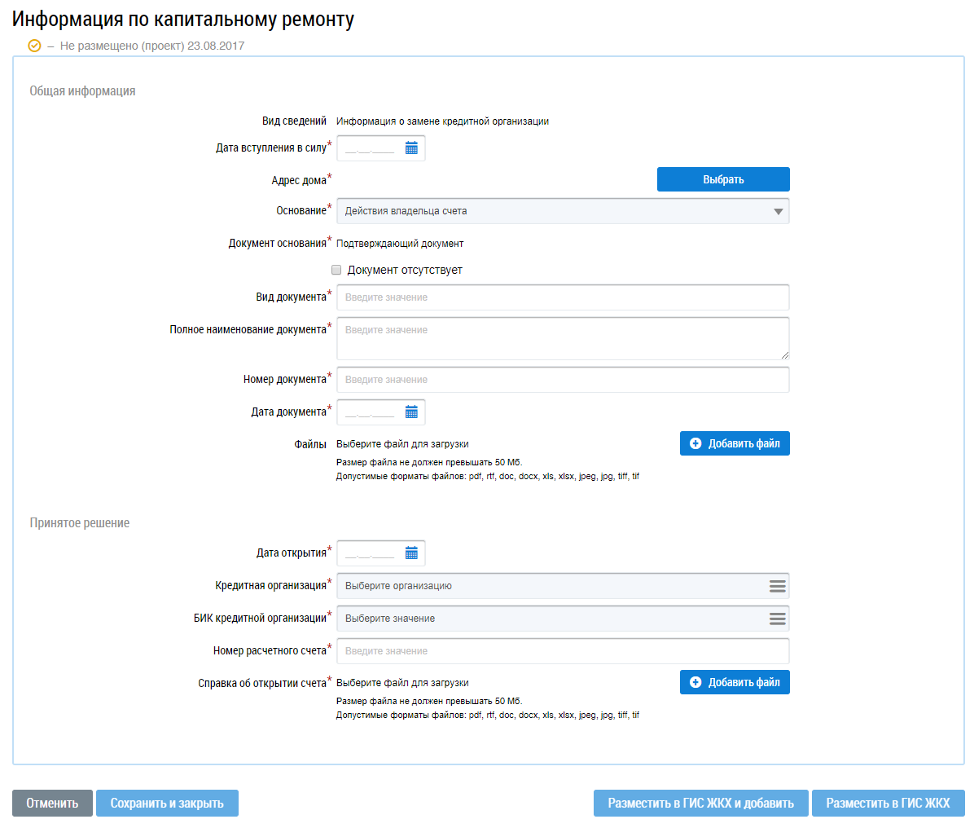The image size is (974, 828).
Task: Expand the Основание dropdown arrow
Action: click(778, 211)
